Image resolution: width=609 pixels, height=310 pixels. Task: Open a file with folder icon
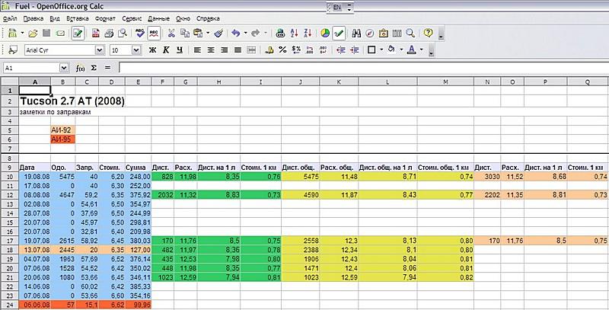(33, 34)
